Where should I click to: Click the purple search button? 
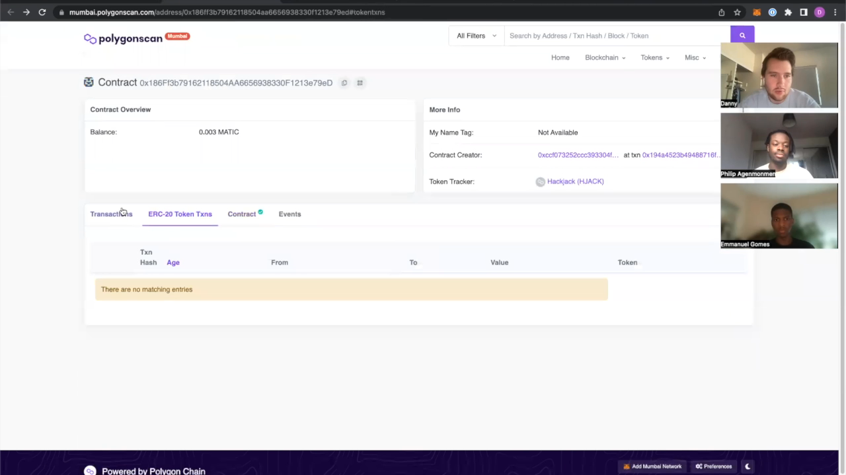point(742,36)
